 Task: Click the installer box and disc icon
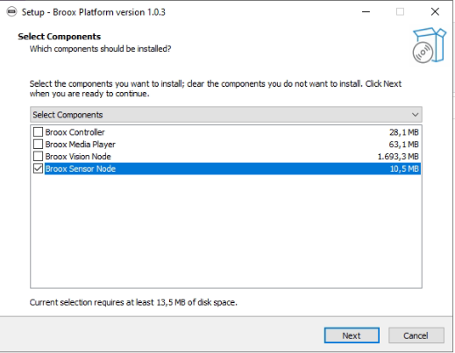[x=429, y=46]
